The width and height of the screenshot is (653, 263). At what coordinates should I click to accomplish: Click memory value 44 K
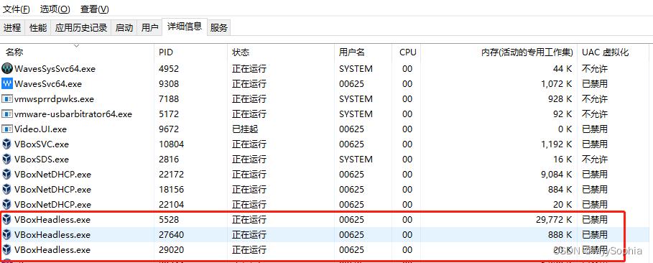click(562, 69)
